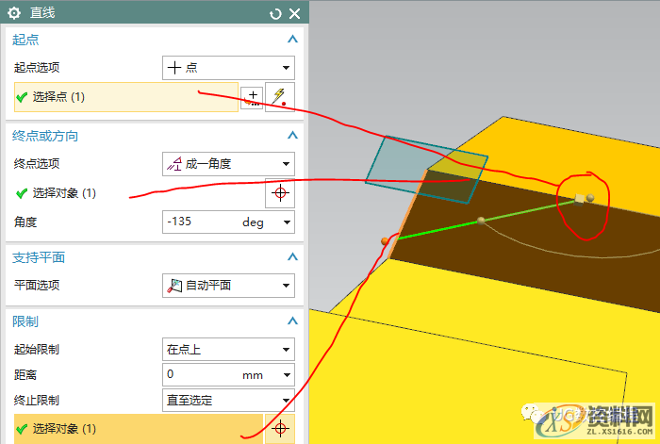Collapse the 支持平面 section
Screen dimensions: 660x444
pos(292,256)
